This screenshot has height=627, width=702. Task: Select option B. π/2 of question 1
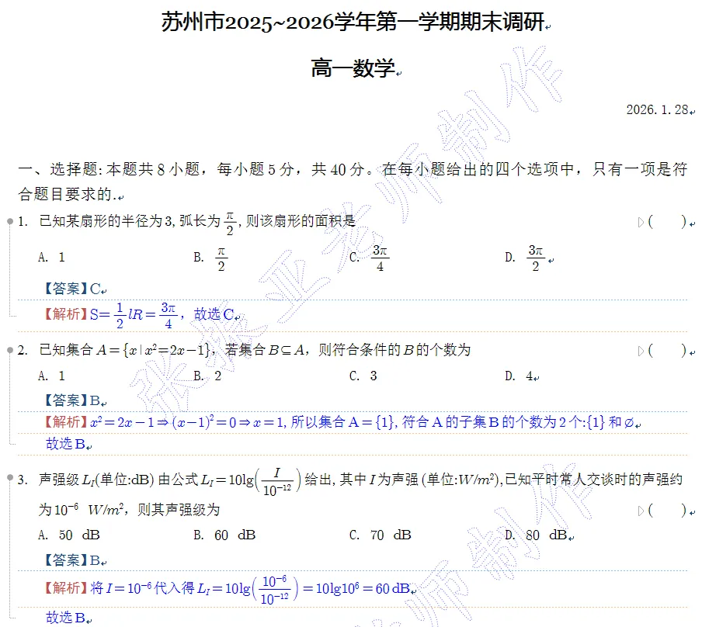tap(210, 258)
